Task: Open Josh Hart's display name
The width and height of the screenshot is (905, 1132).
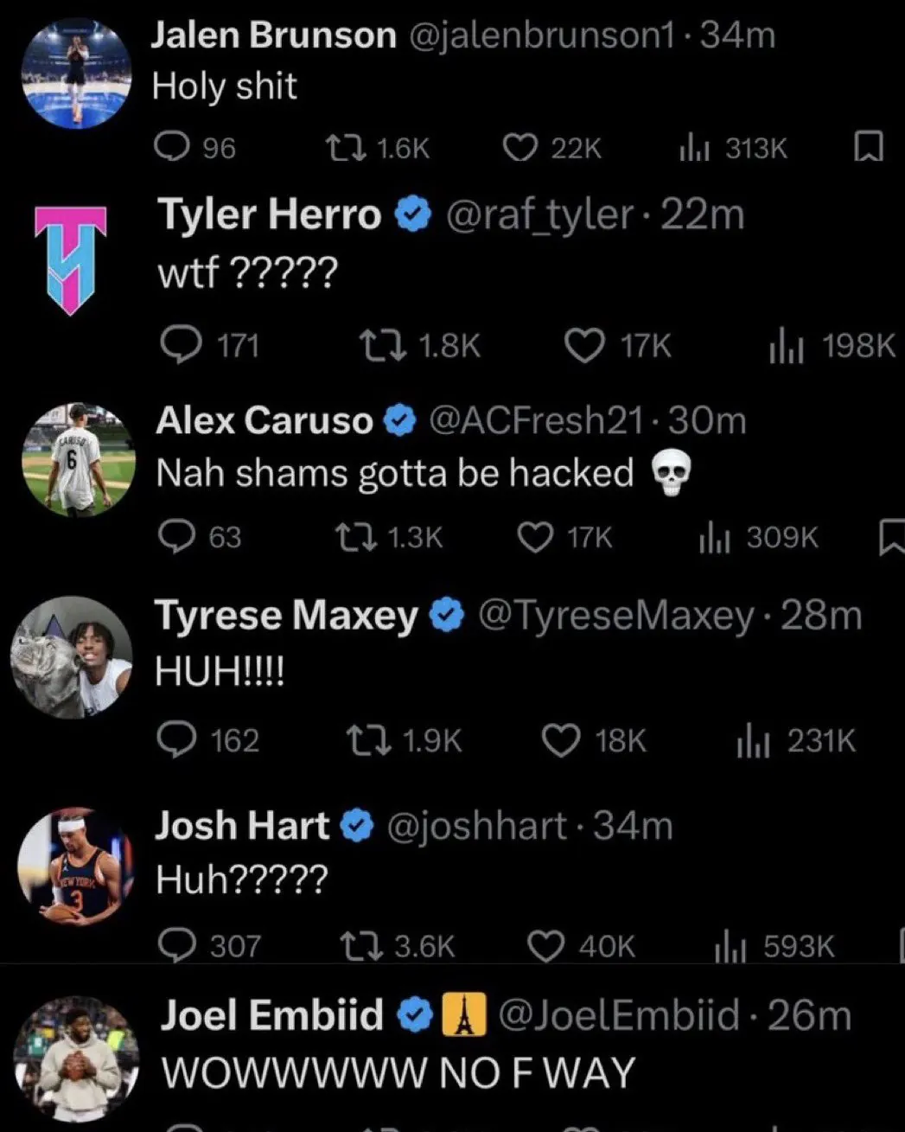Action: (x=242, y=826)
